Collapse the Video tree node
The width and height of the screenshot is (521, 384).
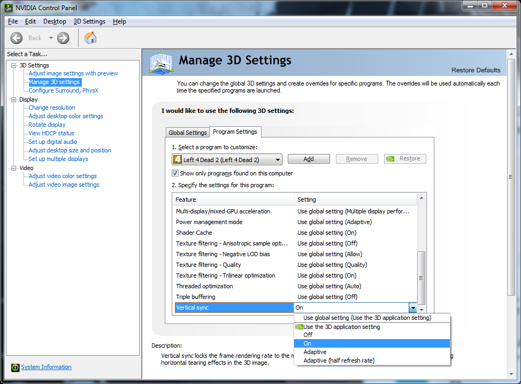tap(13, 168)
